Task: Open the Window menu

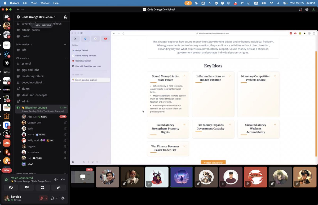Action: (x=45, y=3)
